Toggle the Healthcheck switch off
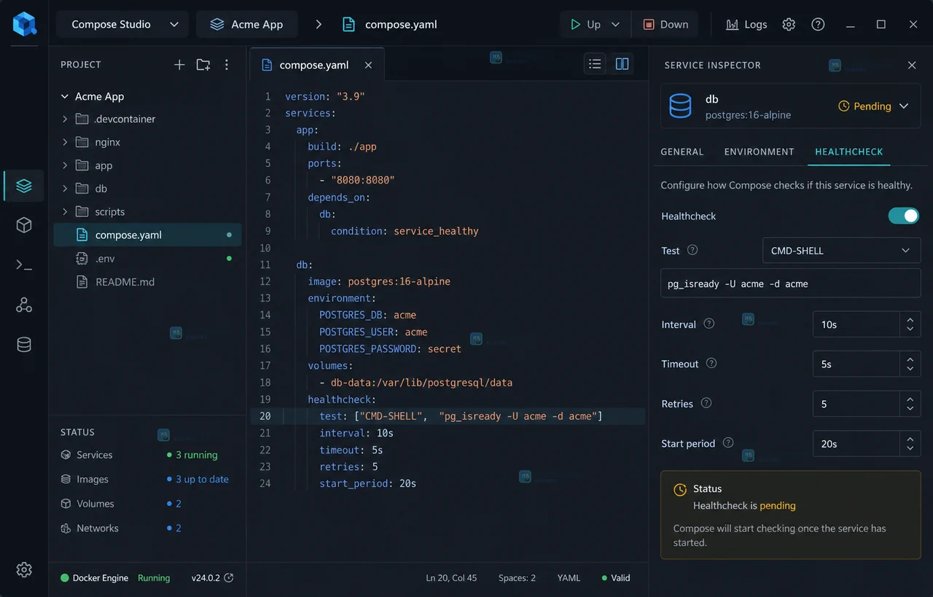 coord(904,216)
